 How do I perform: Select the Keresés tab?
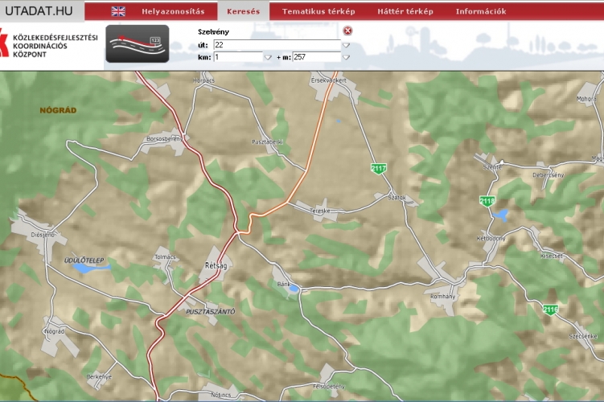click(x=243, y=11)
